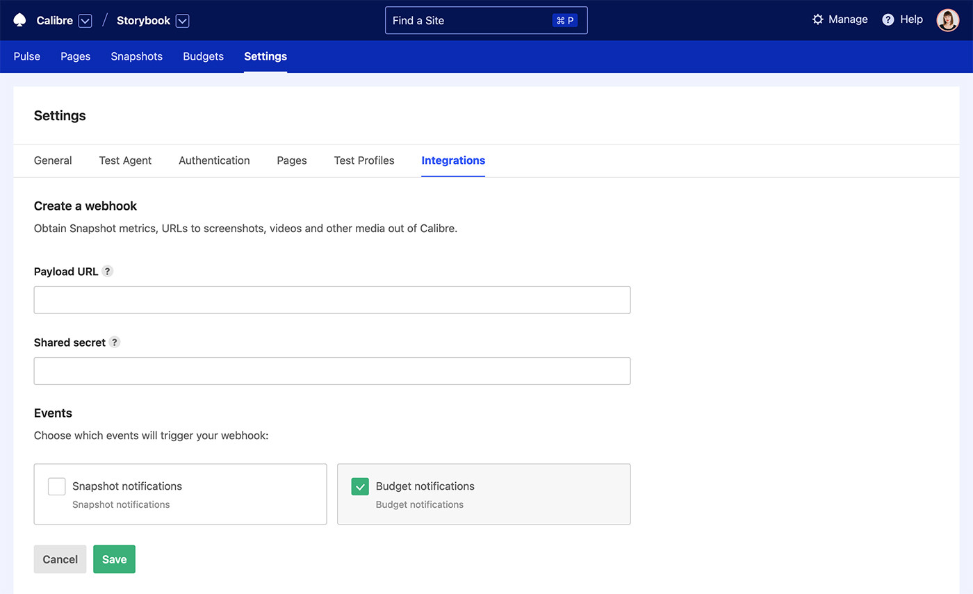
Task: Click the Help question mark icon
Action: coord(888,19)
